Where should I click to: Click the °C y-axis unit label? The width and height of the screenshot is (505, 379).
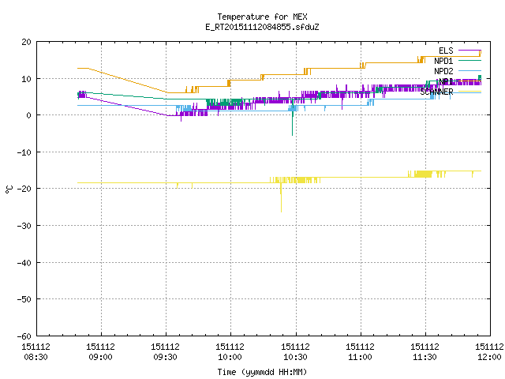point(9,189)
